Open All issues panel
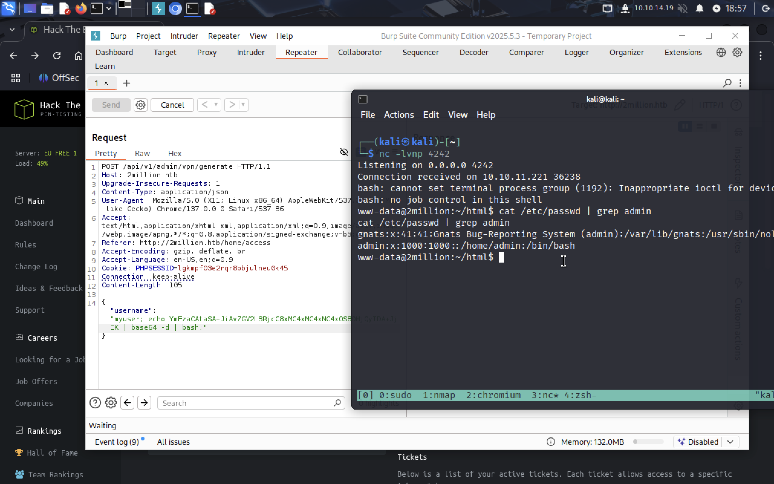The image size is (774, 484). [173, 442]
